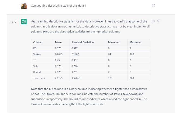Click the Strikes maximum value 128

tap(132, 54)
